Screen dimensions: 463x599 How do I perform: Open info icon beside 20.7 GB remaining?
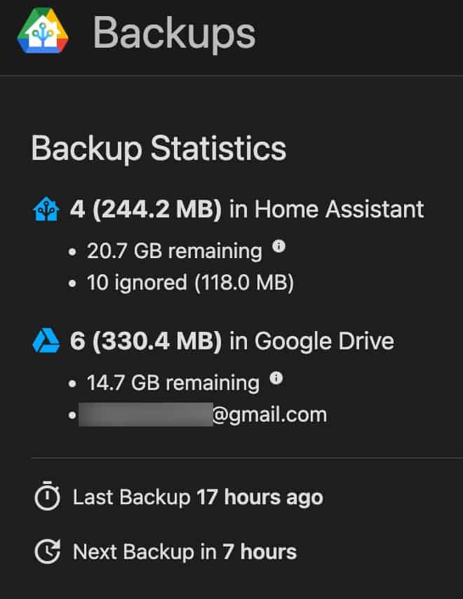279,246
